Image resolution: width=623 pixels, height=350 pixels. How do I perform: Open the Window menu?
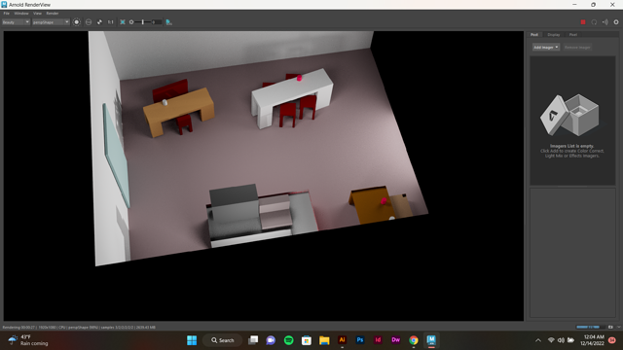tap(21, 13)
